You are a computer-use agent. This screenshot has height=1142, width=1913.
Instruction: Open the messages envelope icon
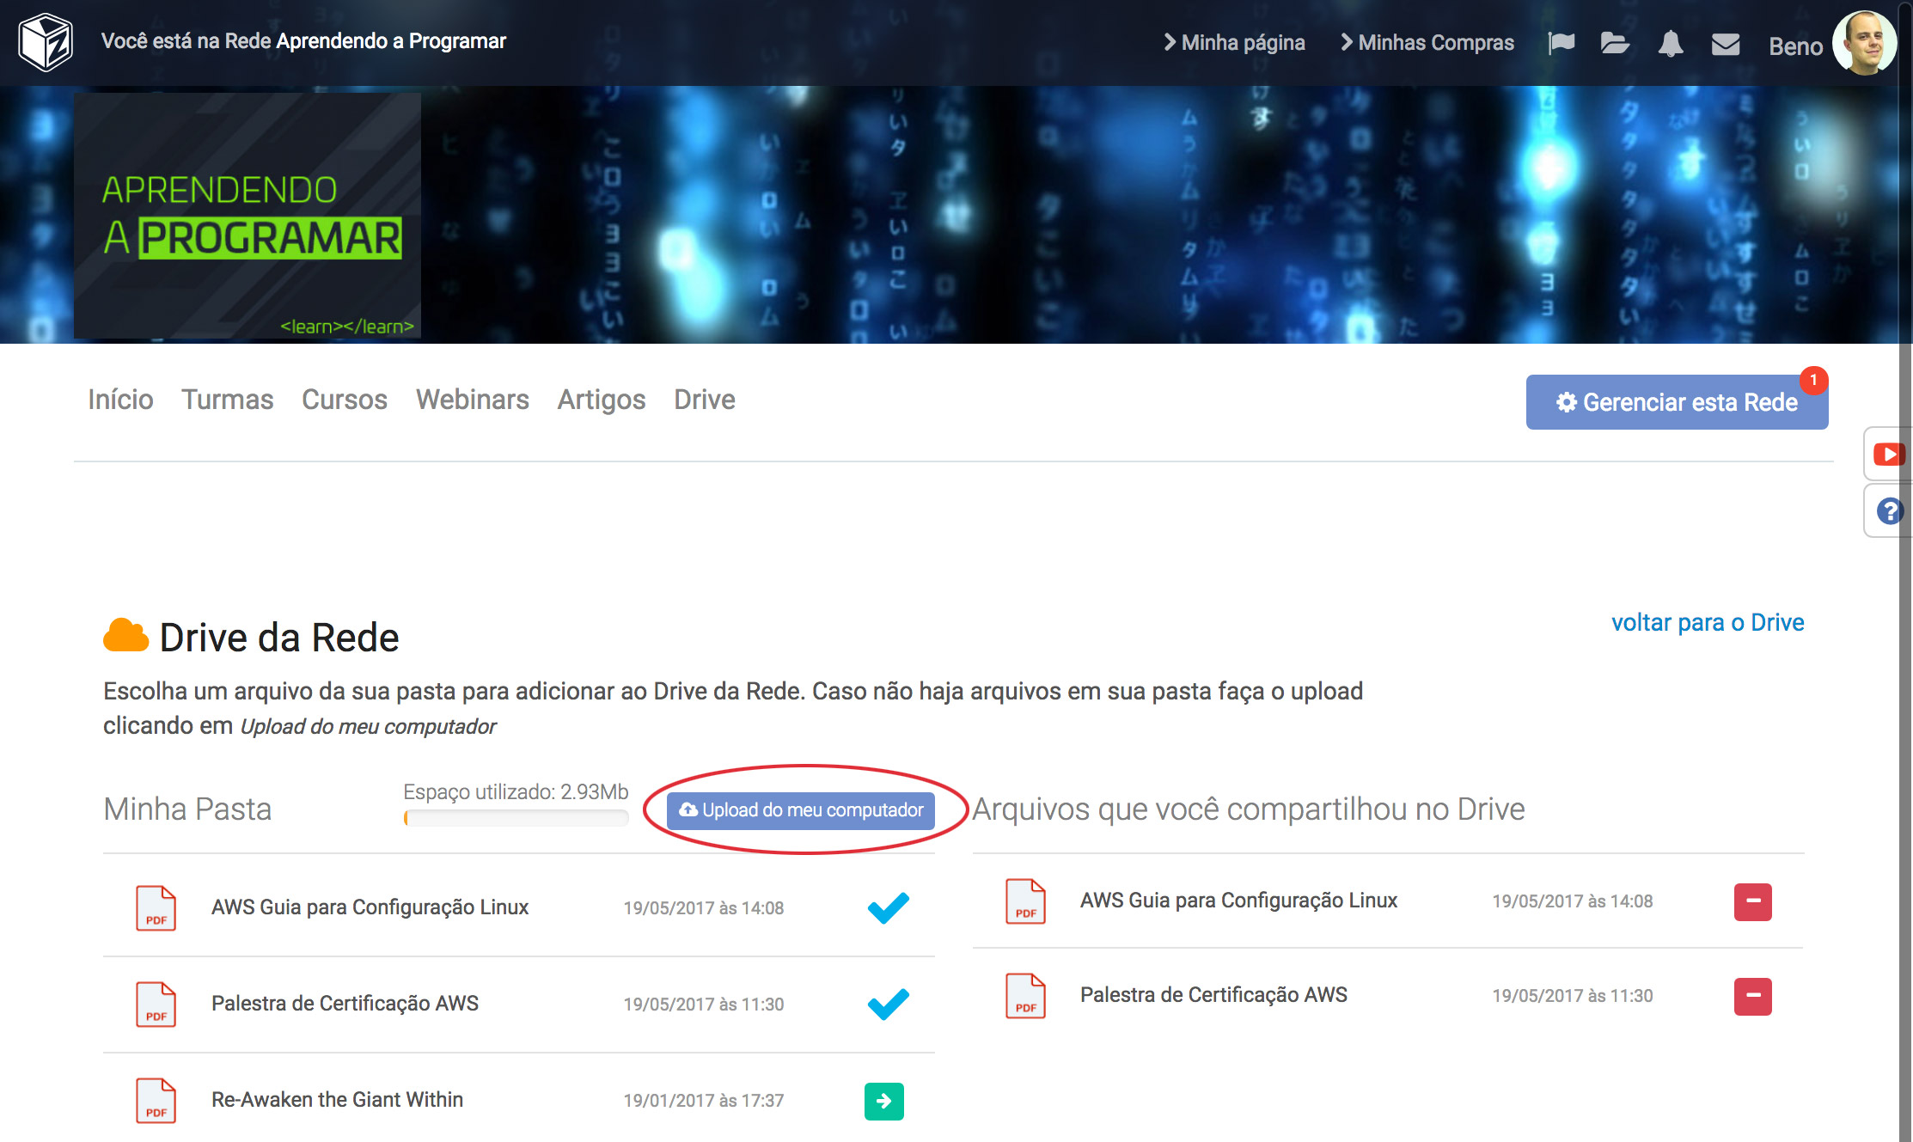pos(1725,44)
